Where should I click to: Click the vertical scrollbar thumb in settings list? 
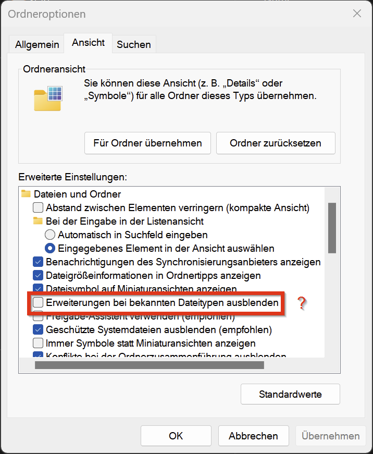pyautogui.click(x=332, y=228)
